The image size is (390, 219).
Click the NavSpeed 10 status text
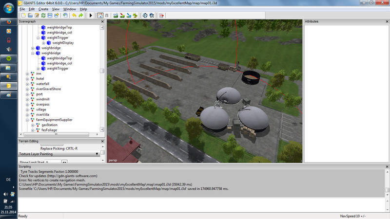point(352,216)
